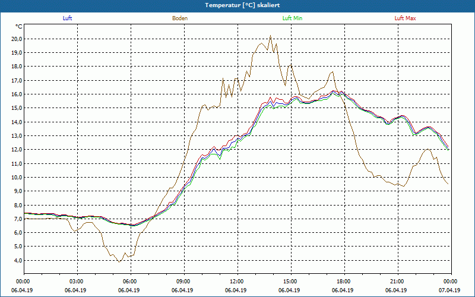Click the Boden curve minimum near 4 °C
Screen dimensions: 475x297
coord(119,262)
